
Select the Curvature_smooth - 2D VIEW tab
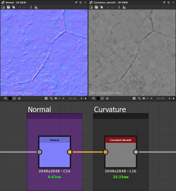tap(110, 2)
